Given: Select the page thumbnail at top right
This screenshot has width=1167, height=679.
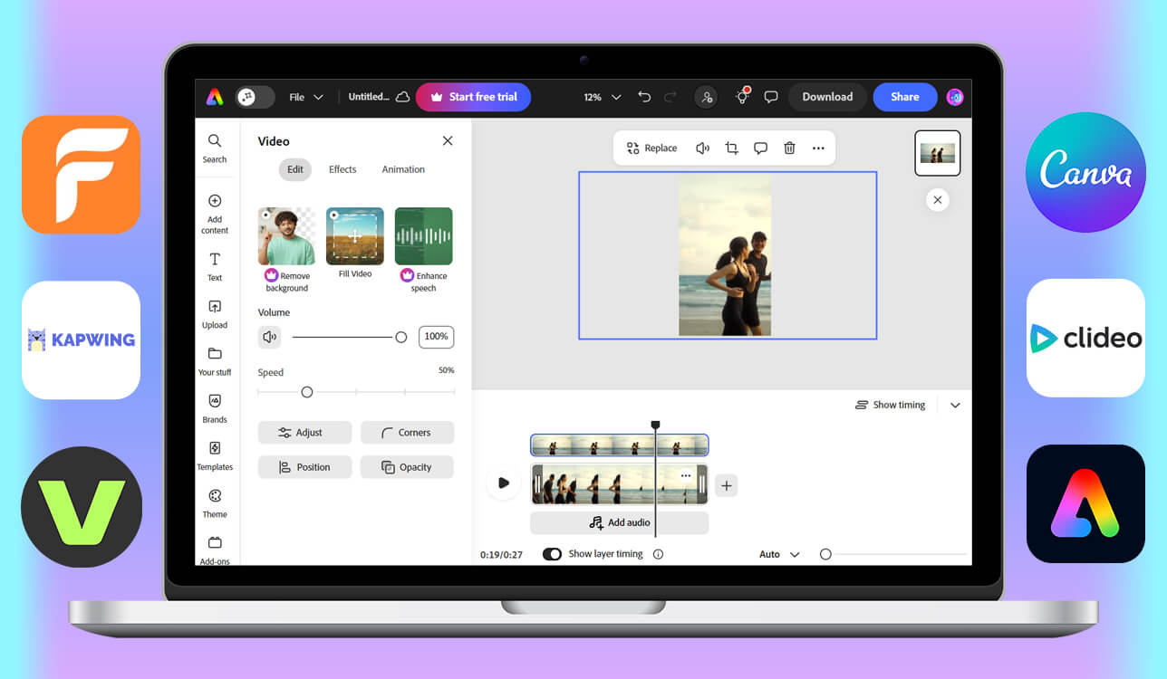Looking at the screenshot, I should tap(938, 153).
